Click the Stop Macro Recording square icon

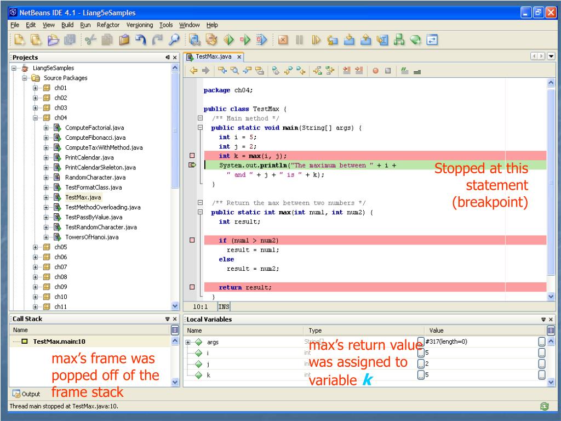coord(388,71)
